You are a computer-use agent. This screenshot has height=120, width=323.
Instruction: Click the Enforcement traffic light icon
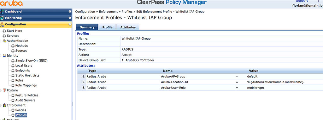[x=4, y=105]
